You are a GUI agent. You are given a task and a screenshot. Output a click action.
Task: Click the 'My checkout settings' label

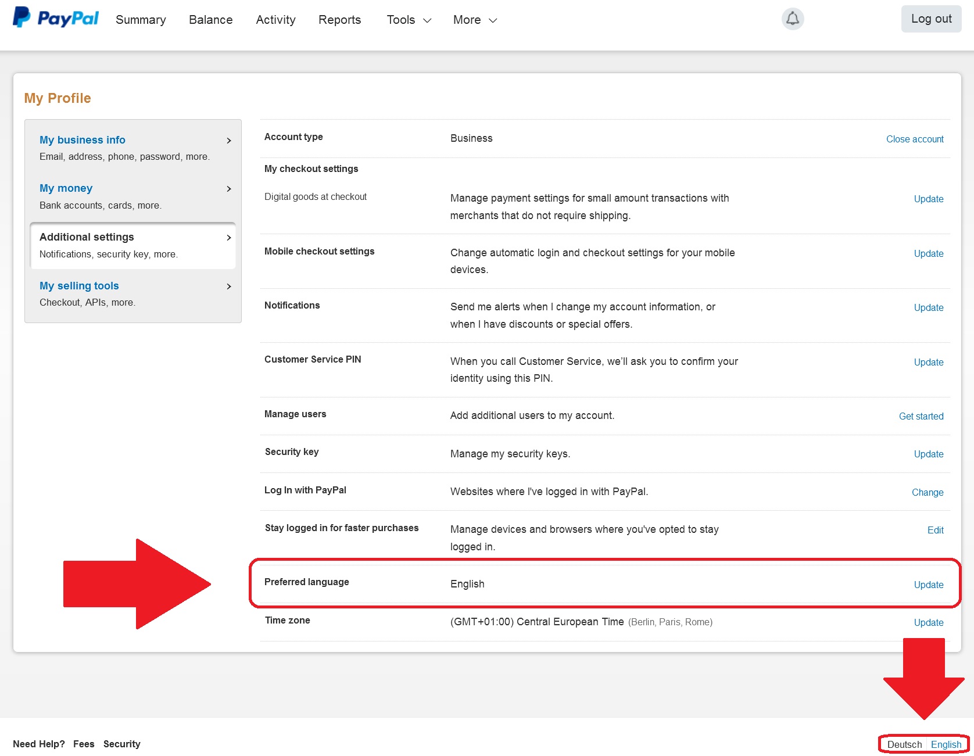coord(311,169)
